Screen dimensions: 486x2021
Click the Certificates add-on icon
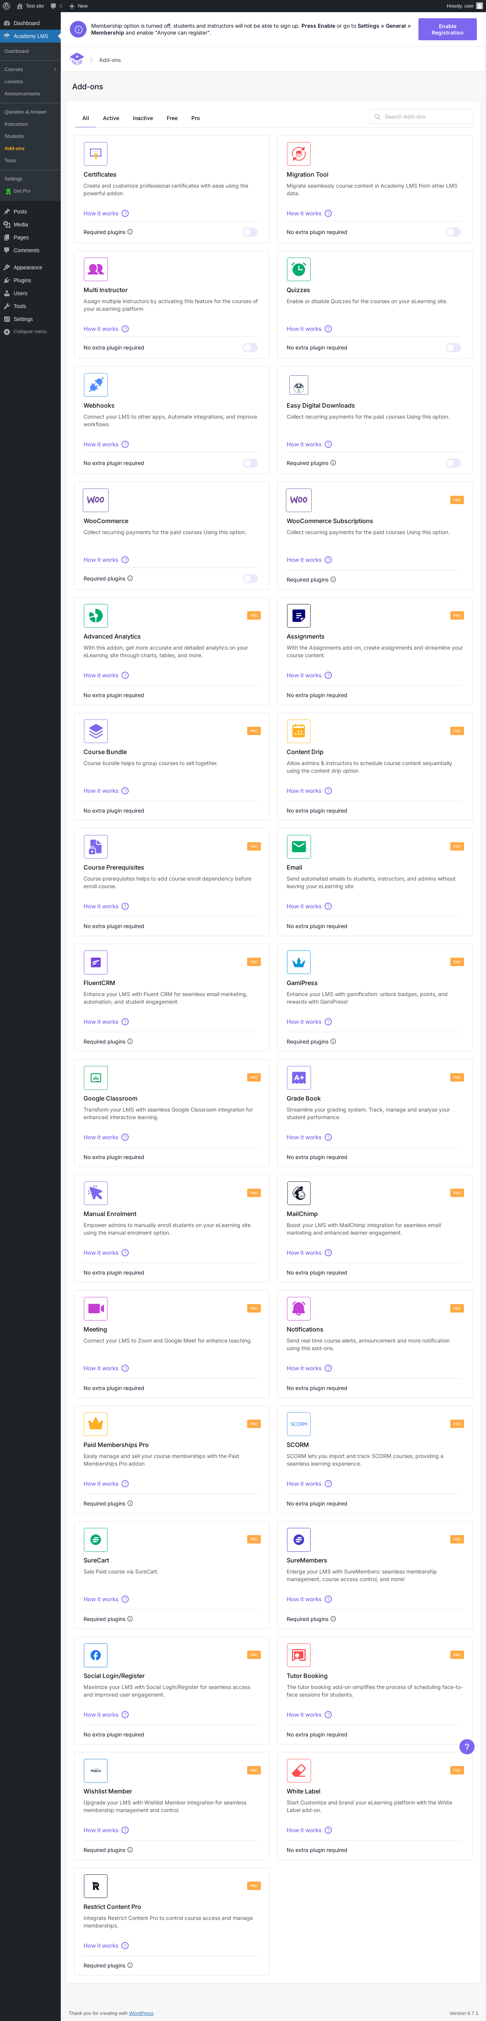[x=96, y=154]
